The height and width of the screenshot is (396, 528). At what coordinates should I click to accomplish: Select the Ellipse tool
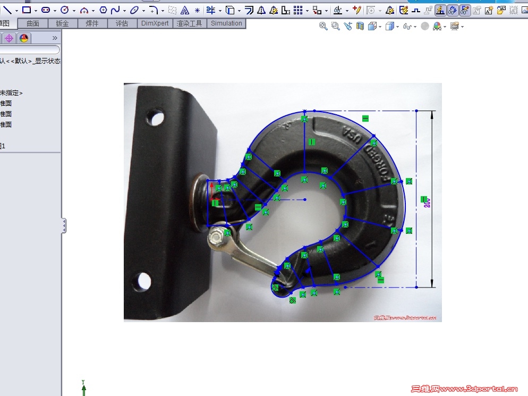pyautogui.click(x=134, y=10)
